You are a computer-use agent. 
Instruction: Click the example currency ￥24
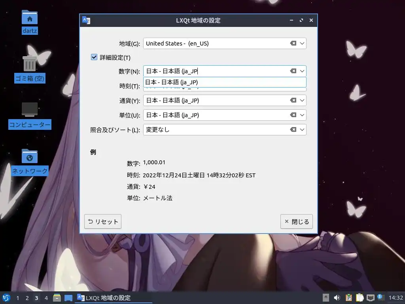[149, 187]
